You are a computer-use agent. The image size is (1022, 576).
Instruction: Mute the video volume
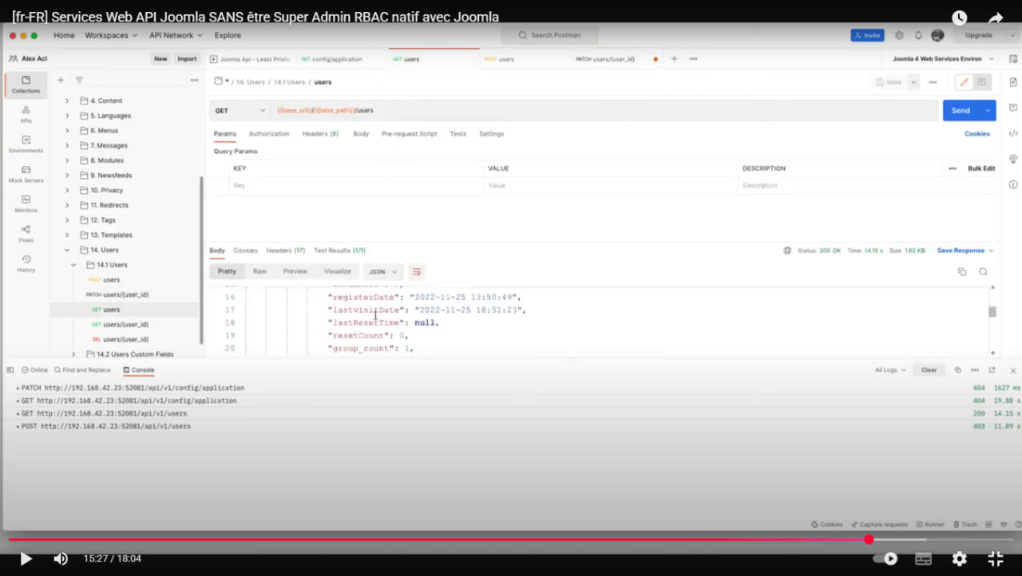[x=61, y=559]
